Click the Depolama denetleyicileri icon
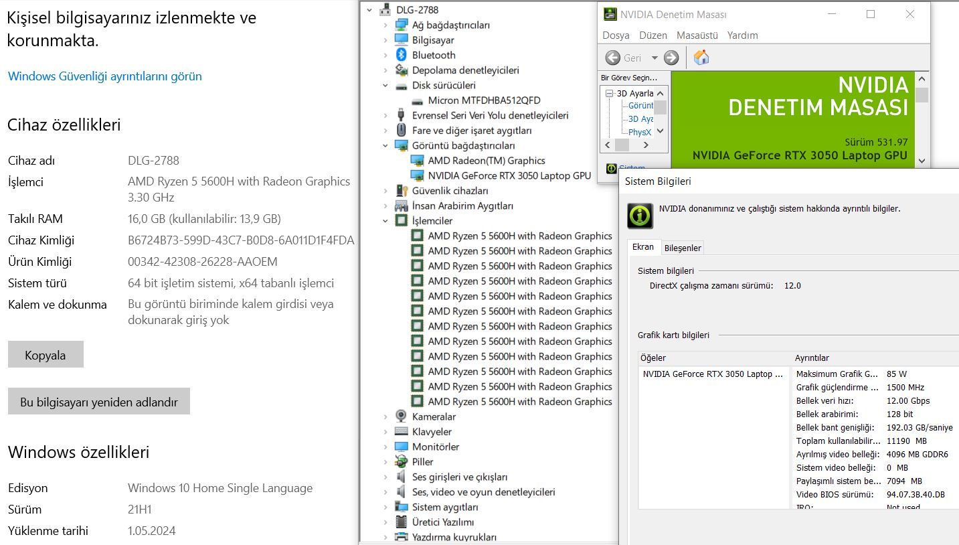The height and width of the screenshot is (545, 959). click(401, 70)
